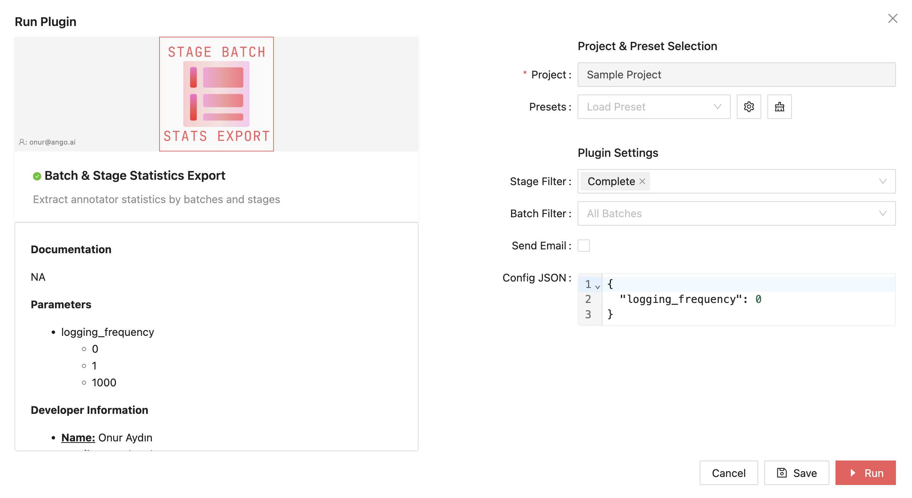Image resolution: width=912 pixels, height=498 pixels.
Task: Click the Stage Batch Stats Export logo
Action: tap(217, 94)
